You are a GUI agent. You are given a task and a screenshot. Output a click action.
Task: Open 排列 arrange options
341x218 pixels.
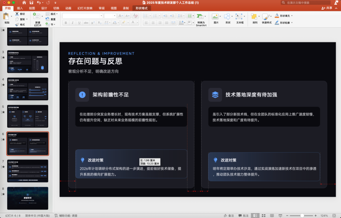pos(255,19)
